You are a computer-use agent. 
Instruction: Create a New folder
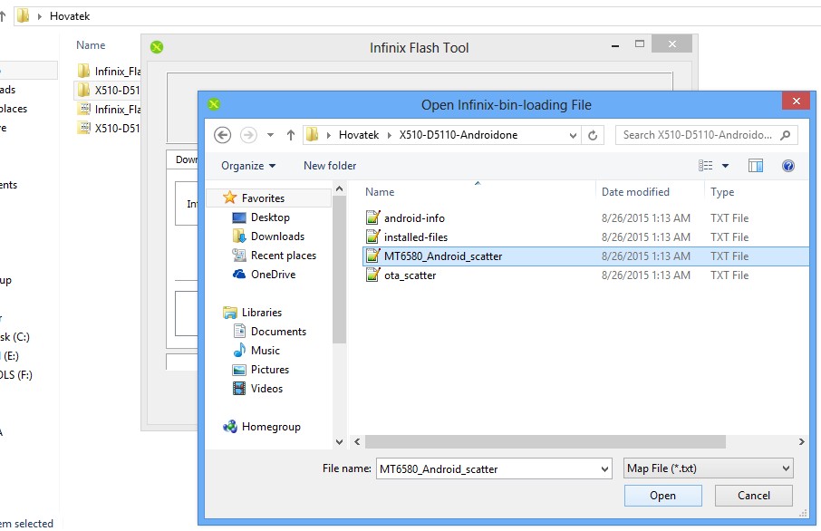[330, 166]
